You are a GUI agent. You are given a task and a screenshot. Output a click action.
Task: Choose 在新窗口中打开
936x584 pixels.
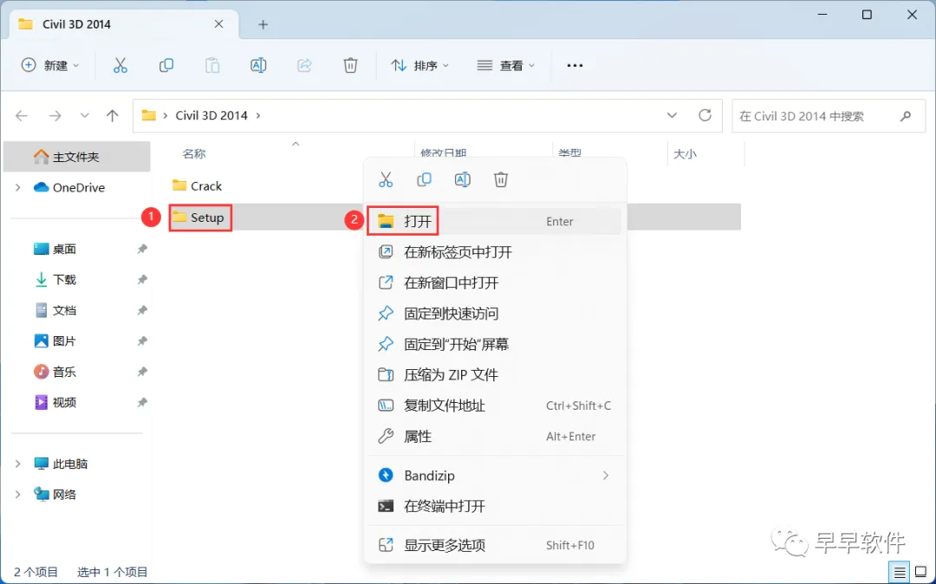point(495,282)
